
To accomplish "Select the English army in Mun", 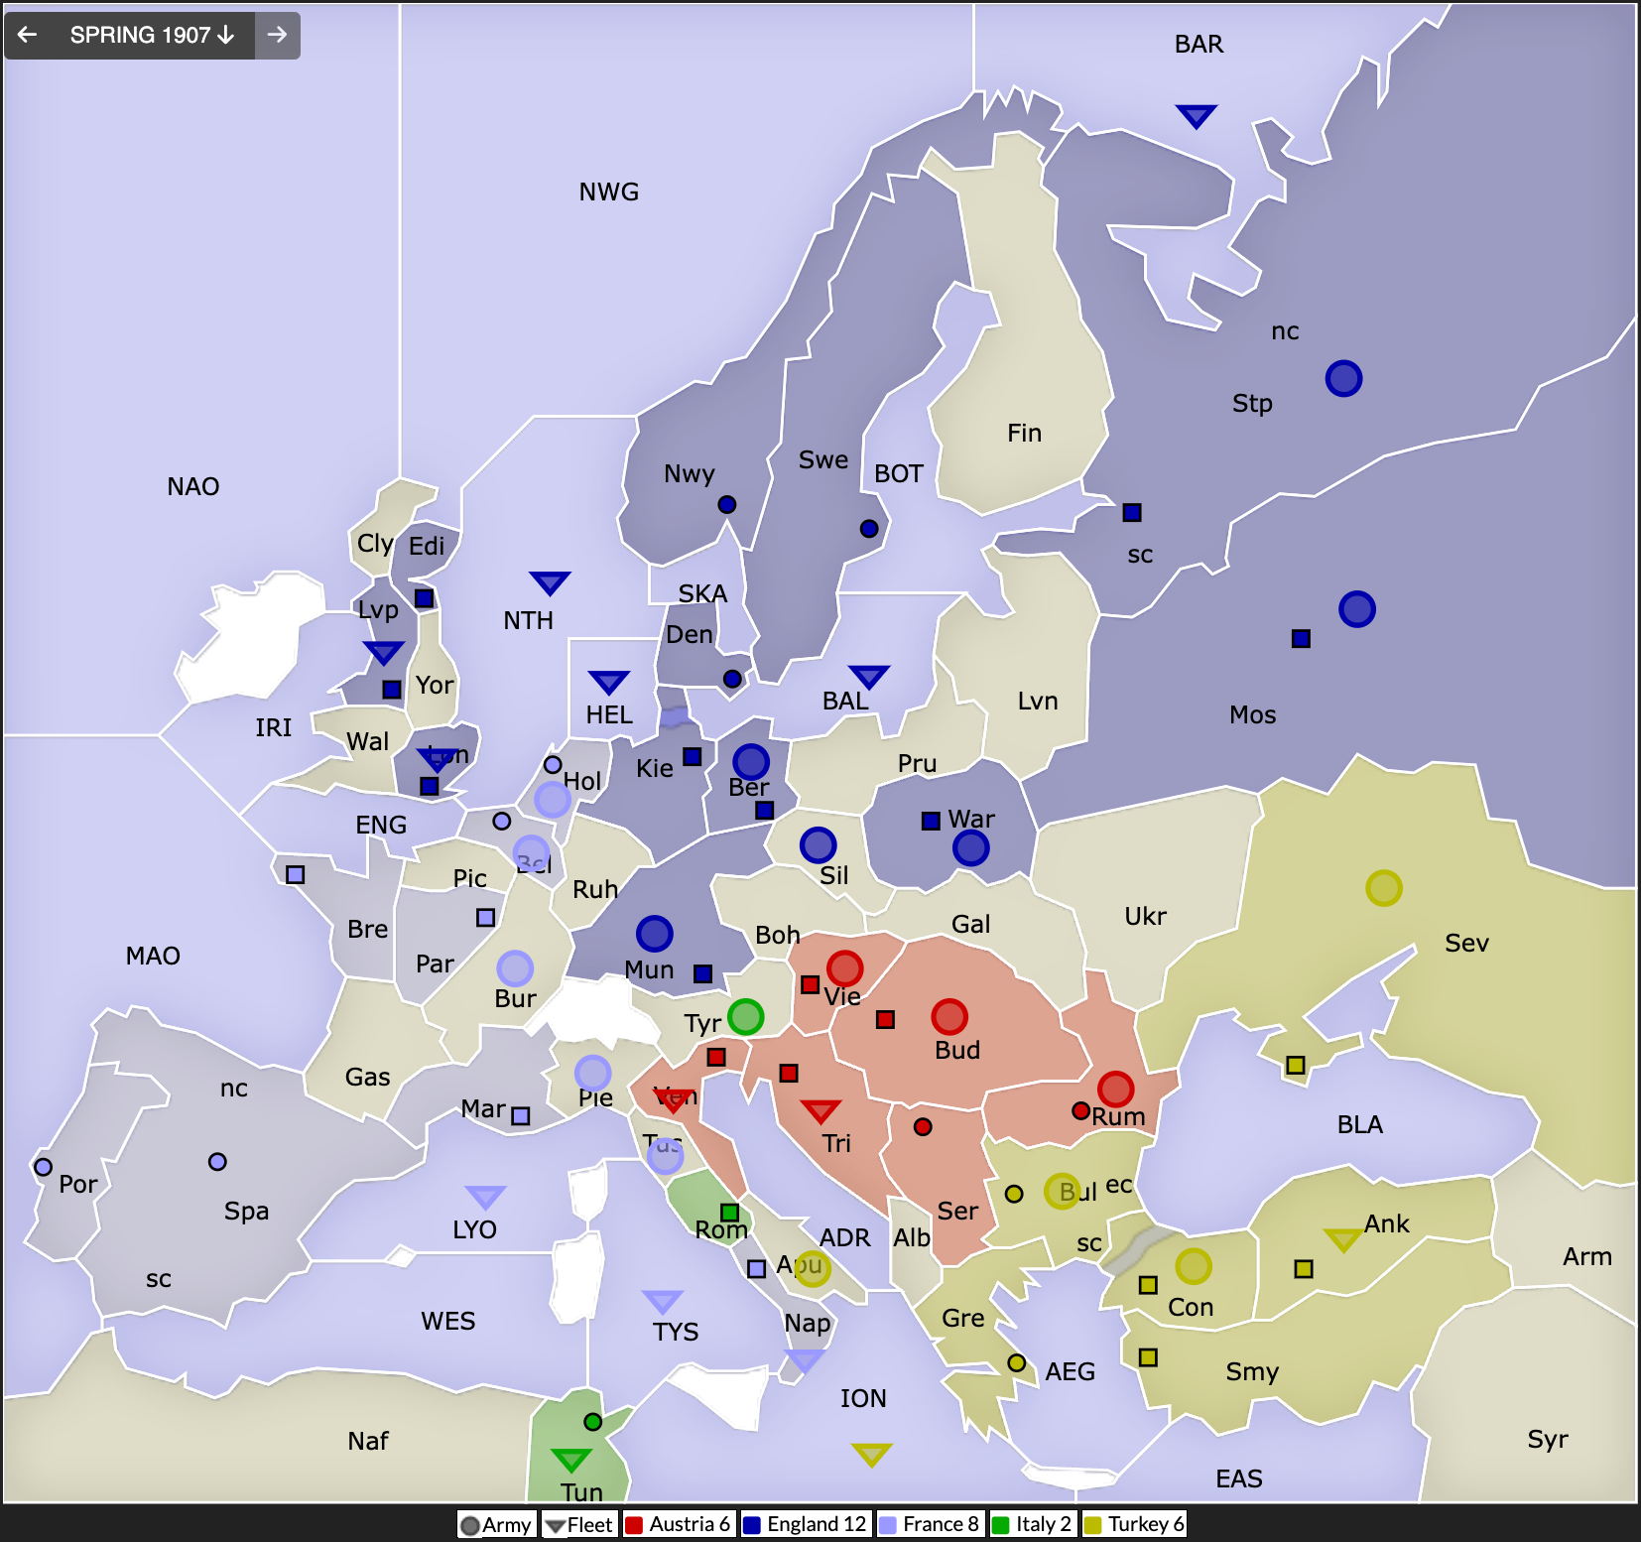I will point(654,934).
